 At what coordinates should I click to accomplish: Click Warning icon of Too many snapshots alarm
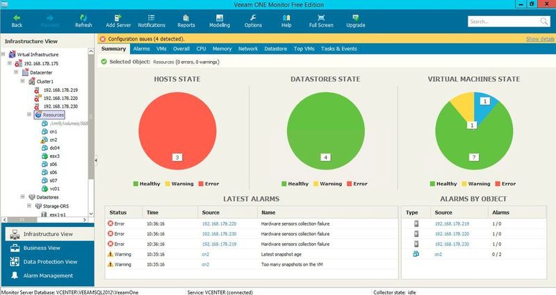click(x=111, y=264)
